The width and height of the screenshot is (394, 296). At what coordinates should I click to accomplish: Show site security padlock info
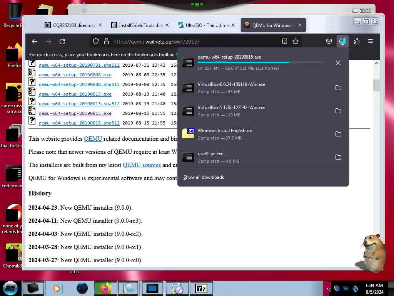point(107,42)
